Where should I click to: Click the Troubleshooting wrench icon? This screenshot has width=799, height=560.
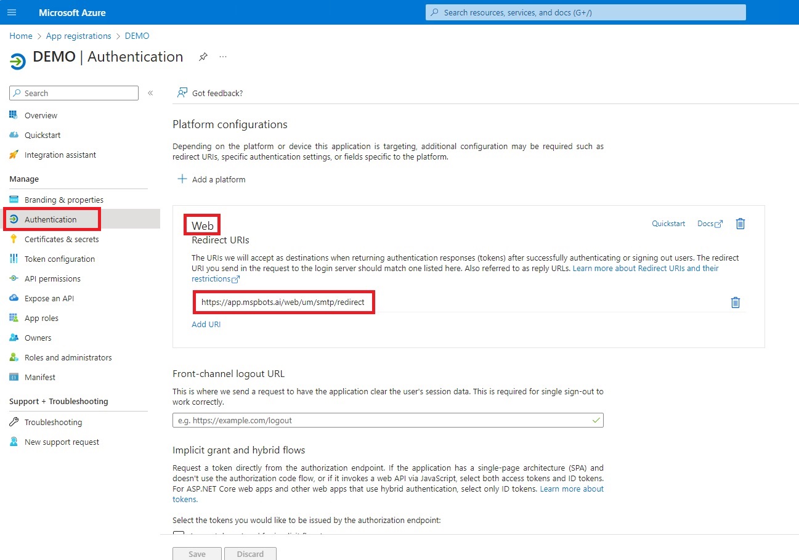14,422
